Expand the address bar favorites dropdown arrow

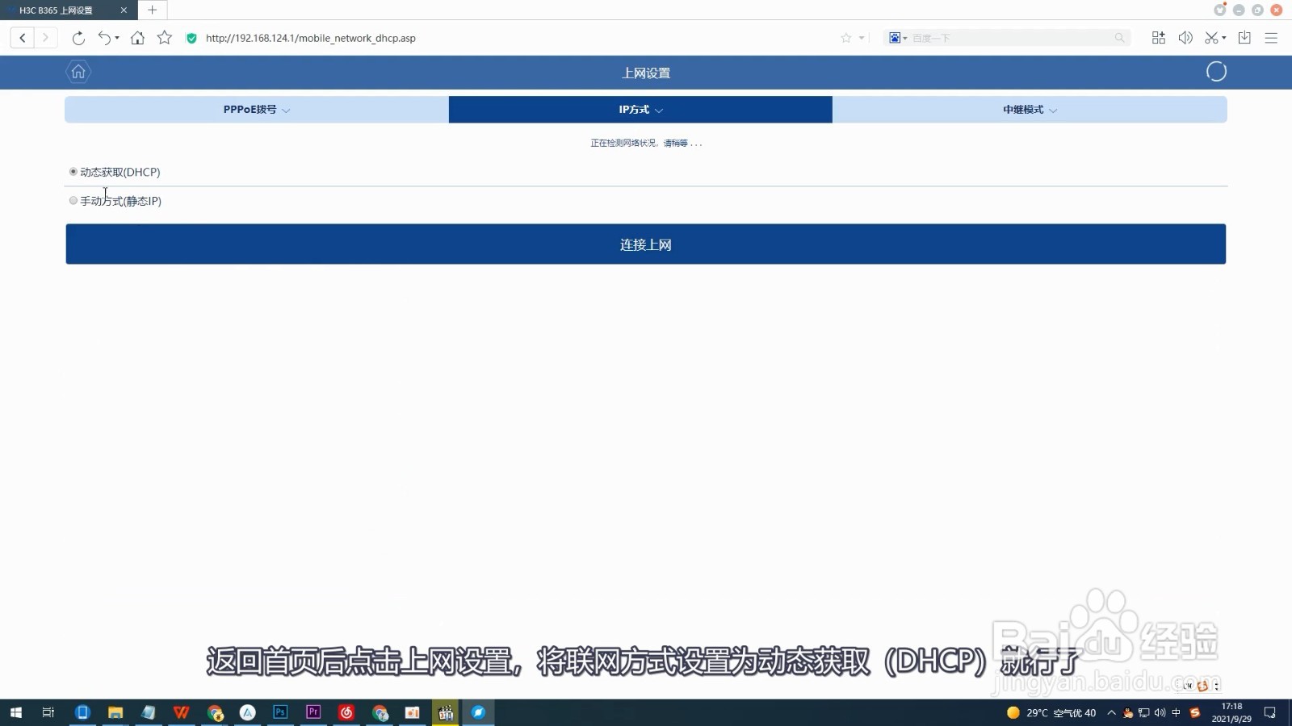point(862,38)
